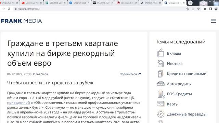219x123 pixels.
Task: Open the browser extensions puzzle icon
Action: tap(205, 9)
